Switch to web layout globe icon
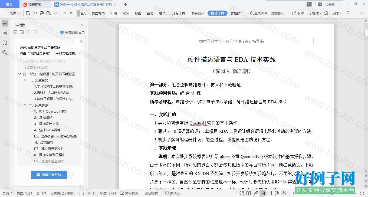The image size is (368, 197). tap(277, 193)
